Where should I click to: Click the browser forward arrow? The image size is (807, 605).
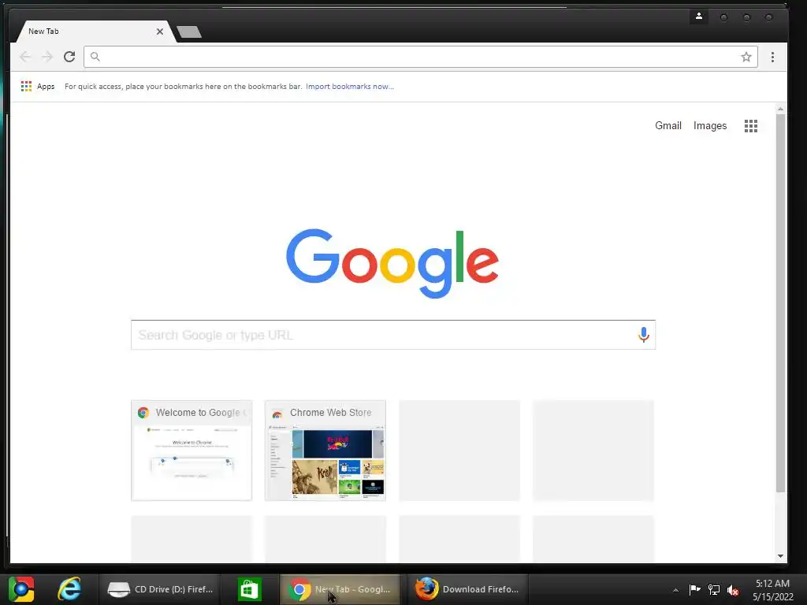click(46, 57)
